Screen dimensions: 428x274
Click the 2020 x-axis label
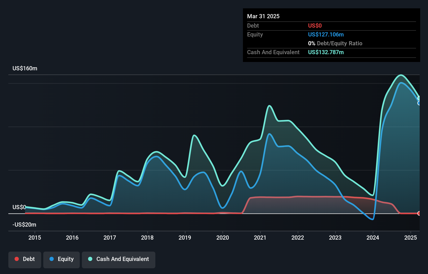point(223,238)
